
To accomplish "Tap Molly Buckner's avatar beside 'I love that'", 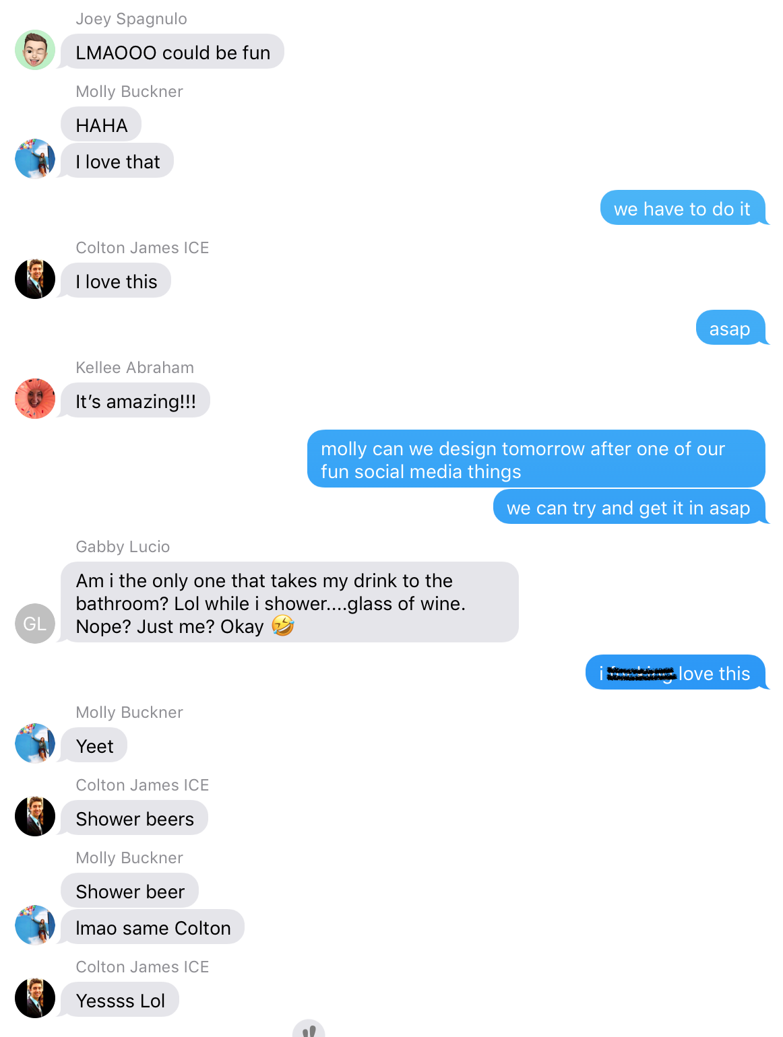I will coord(35,159).
